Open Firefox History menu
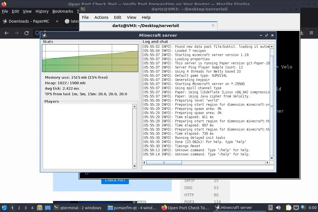The image size is (318, 212). point(42,11)
